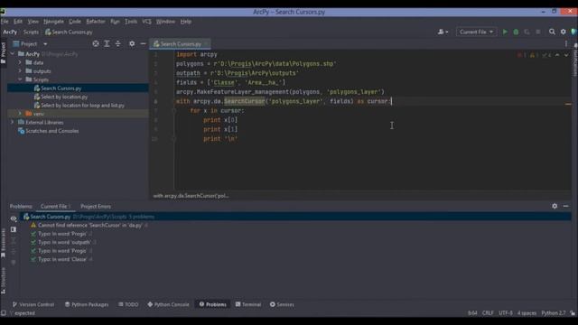Open Project panel options gear
This screenshot has height=325, width=578.
pyautogui.click(x=132, y=44)
